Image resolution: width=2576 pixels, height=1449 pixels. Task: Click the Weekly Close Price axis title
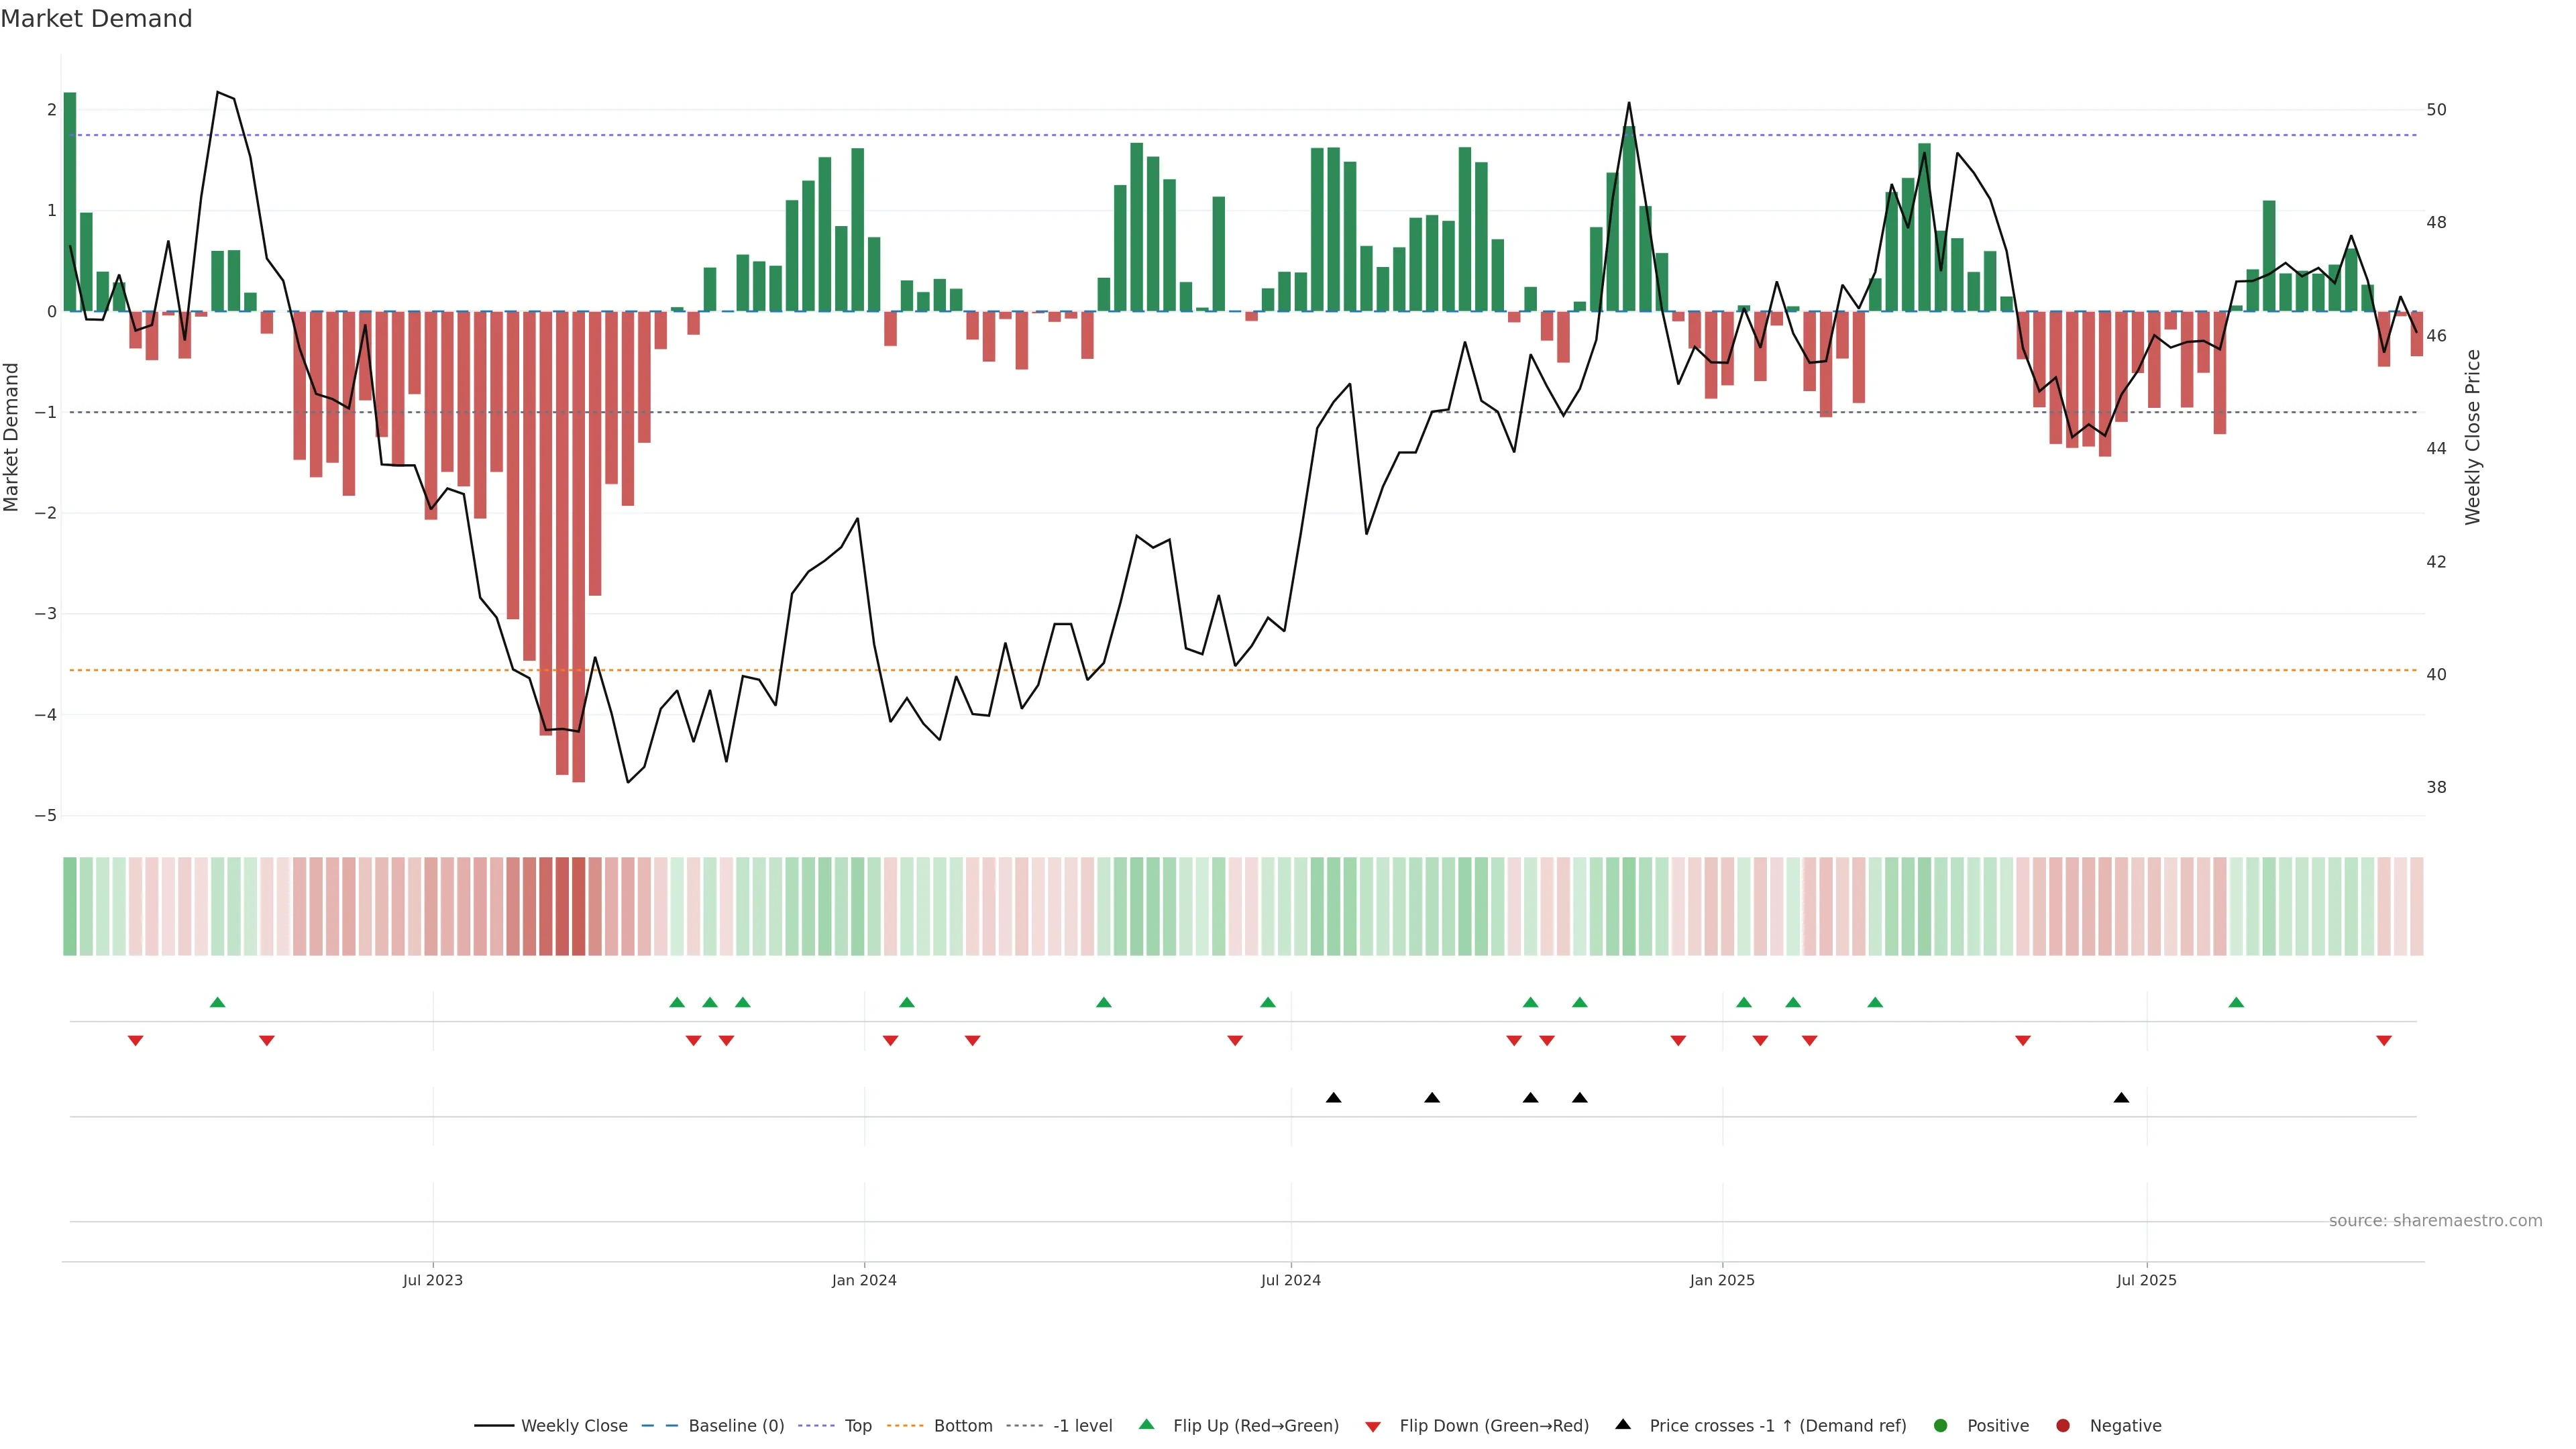[x=2473, y=437]
